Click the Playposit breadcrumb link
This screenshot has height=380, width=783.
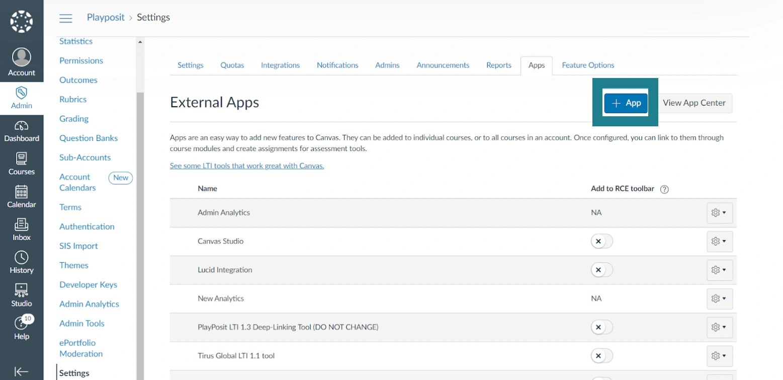coord(106,18)
